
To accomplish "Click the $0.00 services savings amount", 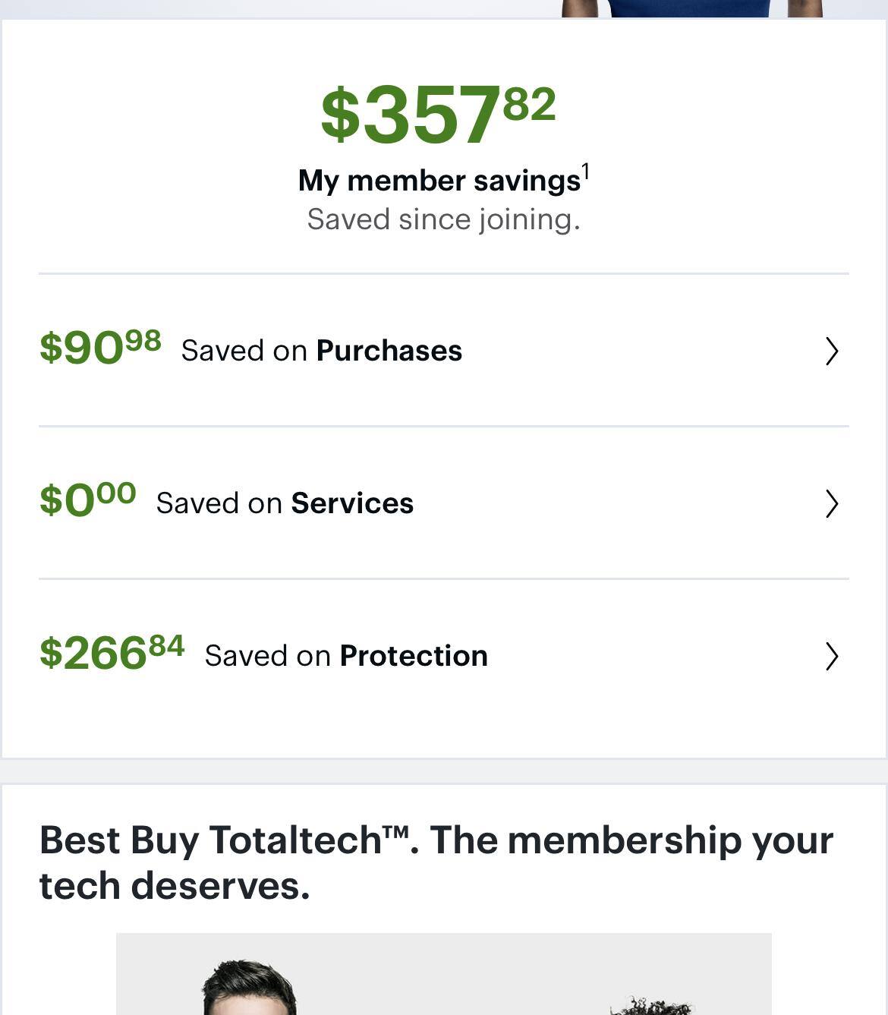I will (x=88, y=500).
